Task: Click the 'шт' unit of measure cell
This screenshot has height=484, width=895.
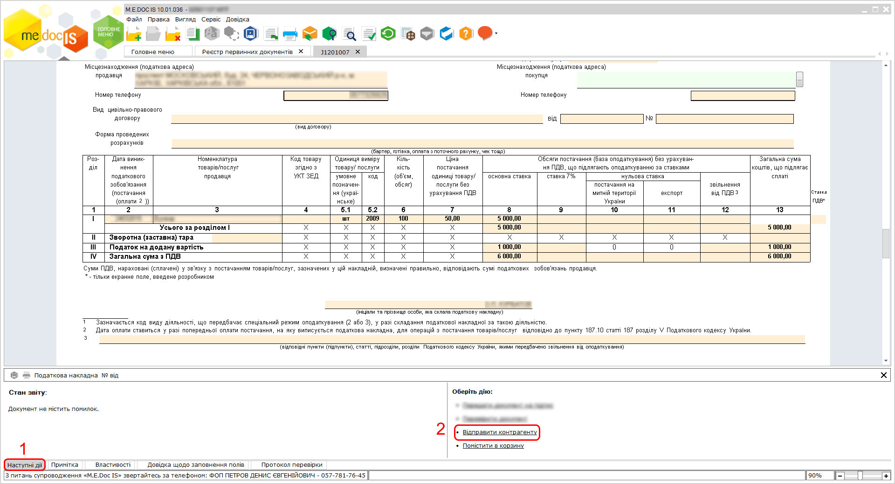Action: tap(346, 219)
